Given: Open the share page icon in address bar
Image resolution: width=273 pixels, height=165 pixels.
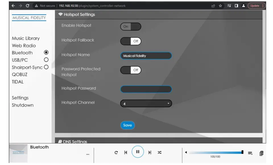Looking at the screenshot, I should point(213,6).
